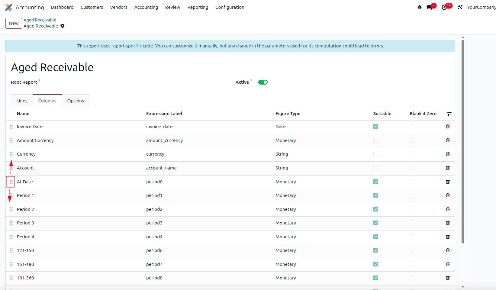This screenshot has height=290, width=496.
Task: Click the Accounting app logo icon
Action: (9, 7)
